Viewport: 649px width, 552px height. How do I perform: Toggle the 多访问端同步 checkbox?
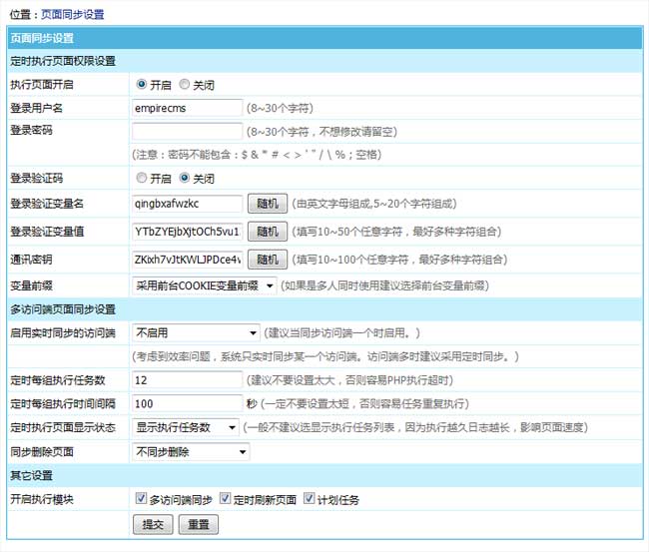click(140, 499)
